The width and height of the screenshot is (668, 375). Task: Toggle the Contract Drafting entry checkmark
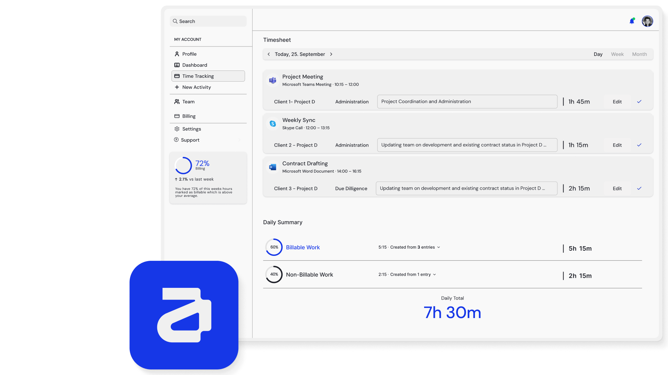[639, 189]
